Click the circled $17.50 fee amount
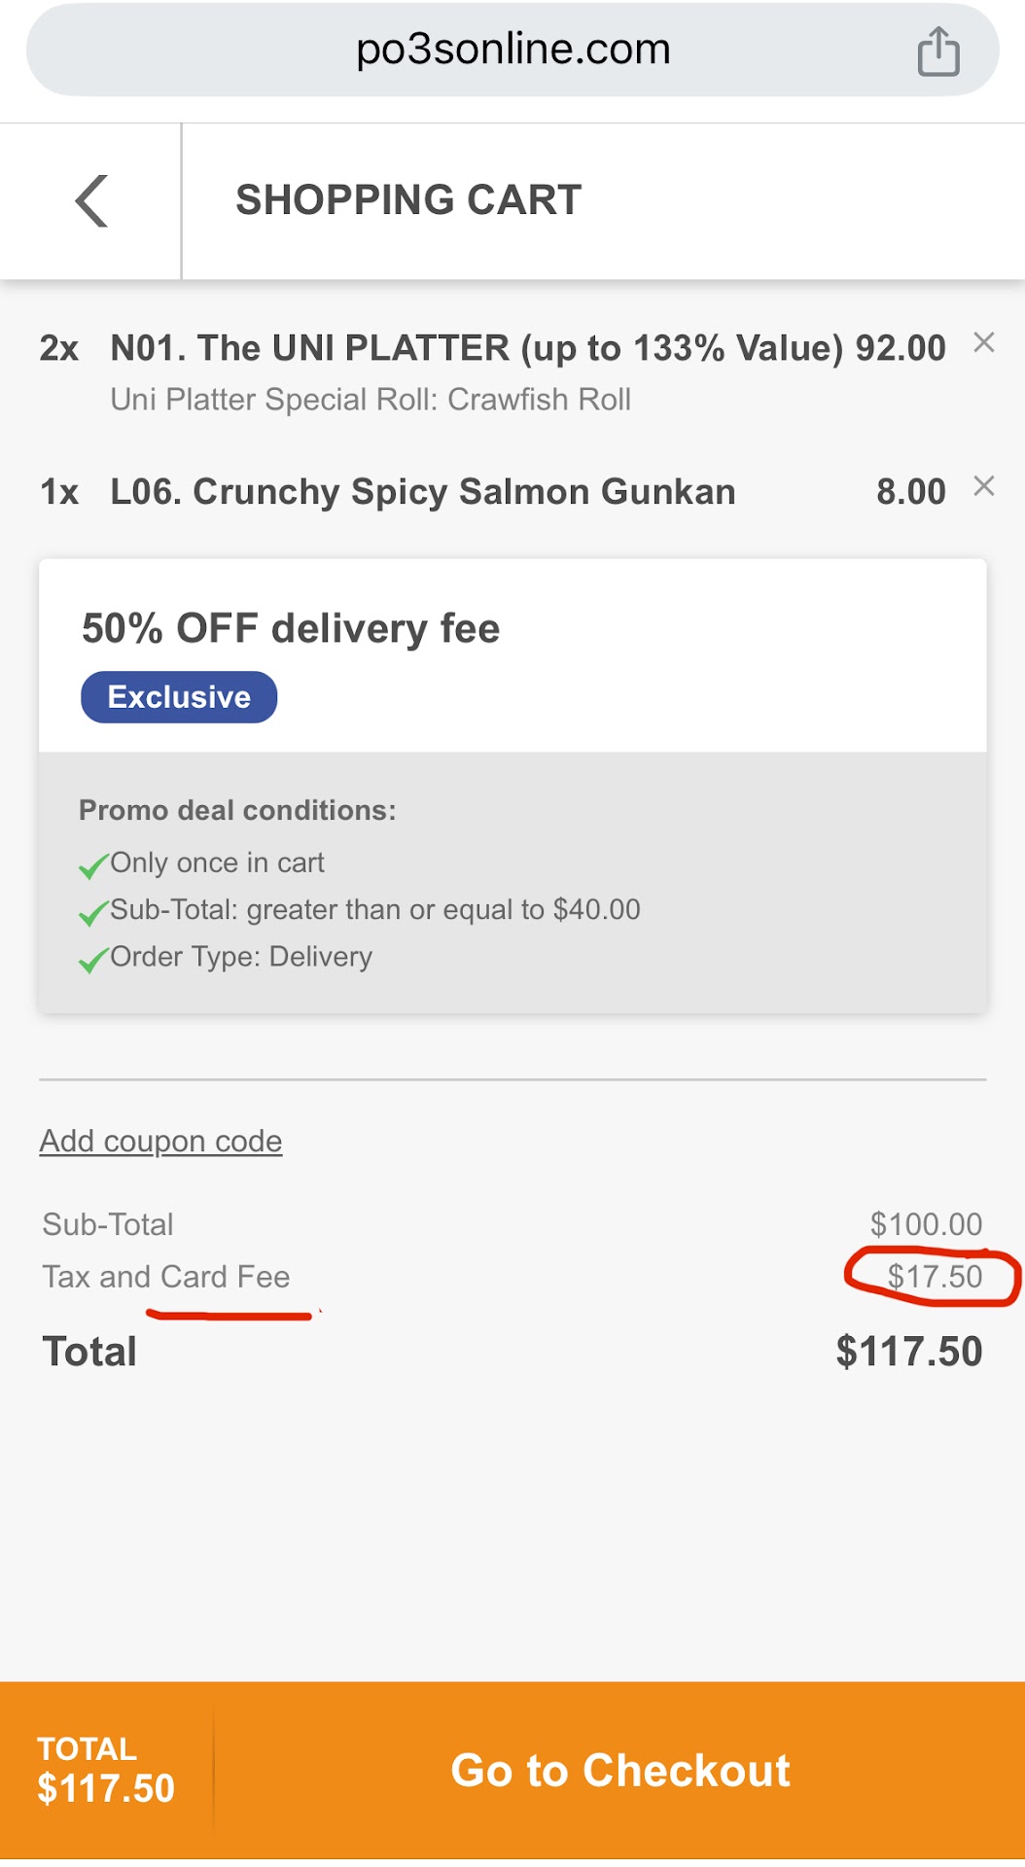Image resolution: width=1025 pixels, height=1867 pixels. (934, 1277)
